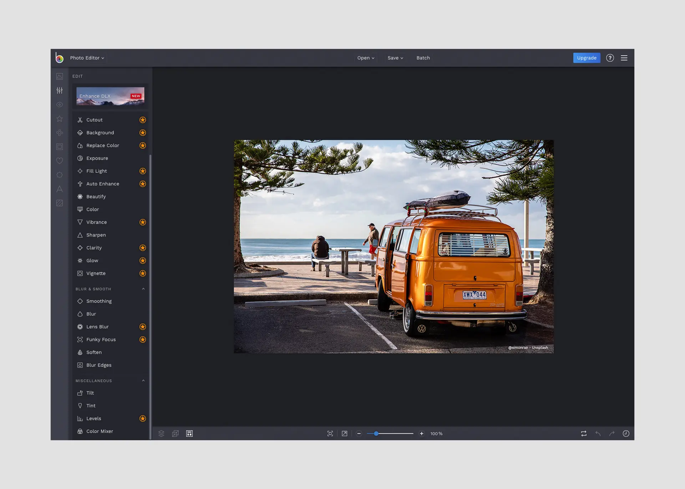Click the Layers icon in bottom bar
Screen dimensions: 685x489
(161, 433)
